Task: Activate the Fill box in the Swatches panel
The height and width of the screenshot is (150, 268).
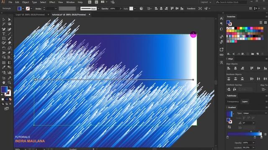Action: click(x=228, y=22)
